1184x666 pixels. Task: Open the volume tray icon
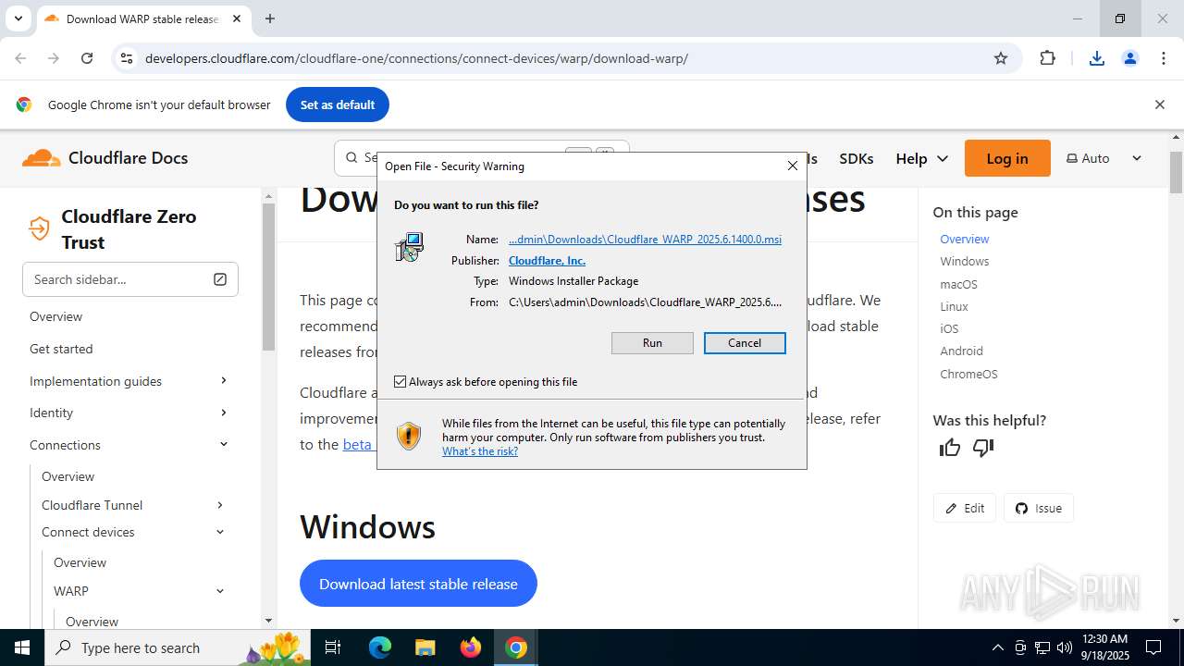(x=1064, y=647)
